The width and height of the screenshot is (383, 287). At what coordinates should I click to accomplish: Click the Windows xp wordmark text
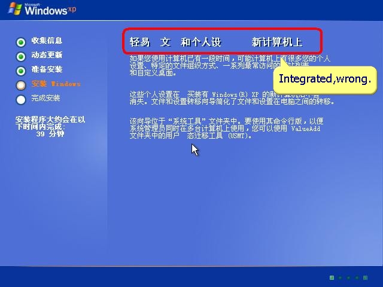click(50, 10)
